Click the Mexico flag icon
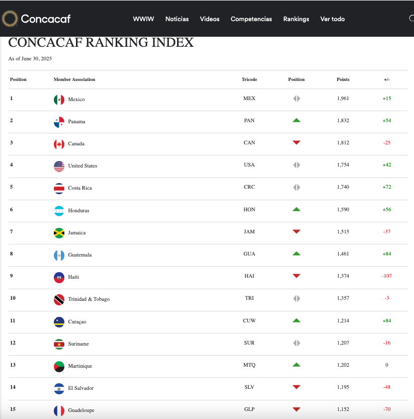 (x=59, y=100)
